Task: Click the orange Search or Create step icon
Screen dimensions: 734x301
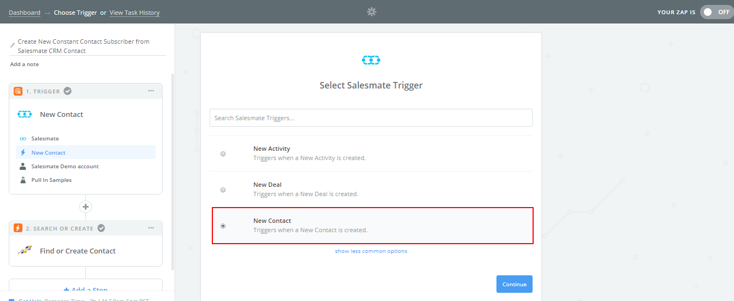Action: 18,228
